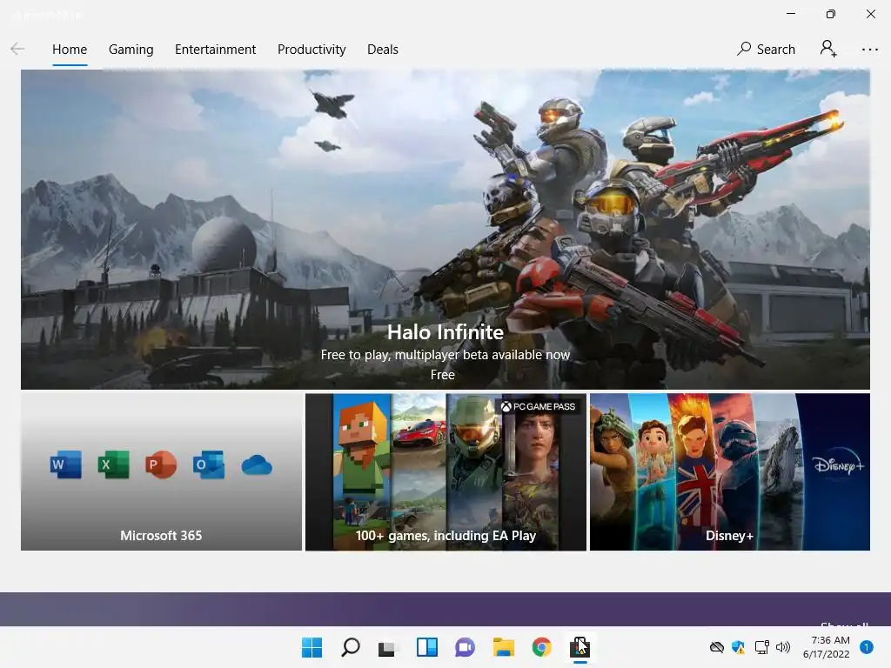Click the Halo Infinite title text
Image resolution: width=891 pixels, height=668 pixels.
point(445,331)
